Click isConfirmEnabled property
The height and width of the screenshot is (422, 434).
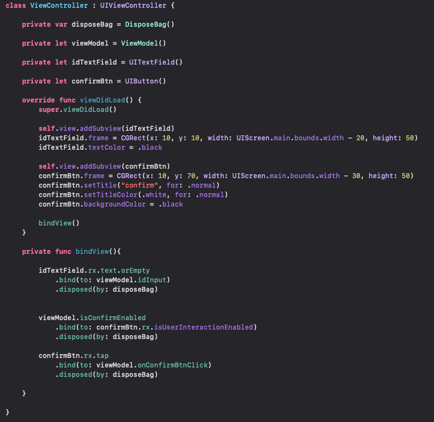coord(112,318)
